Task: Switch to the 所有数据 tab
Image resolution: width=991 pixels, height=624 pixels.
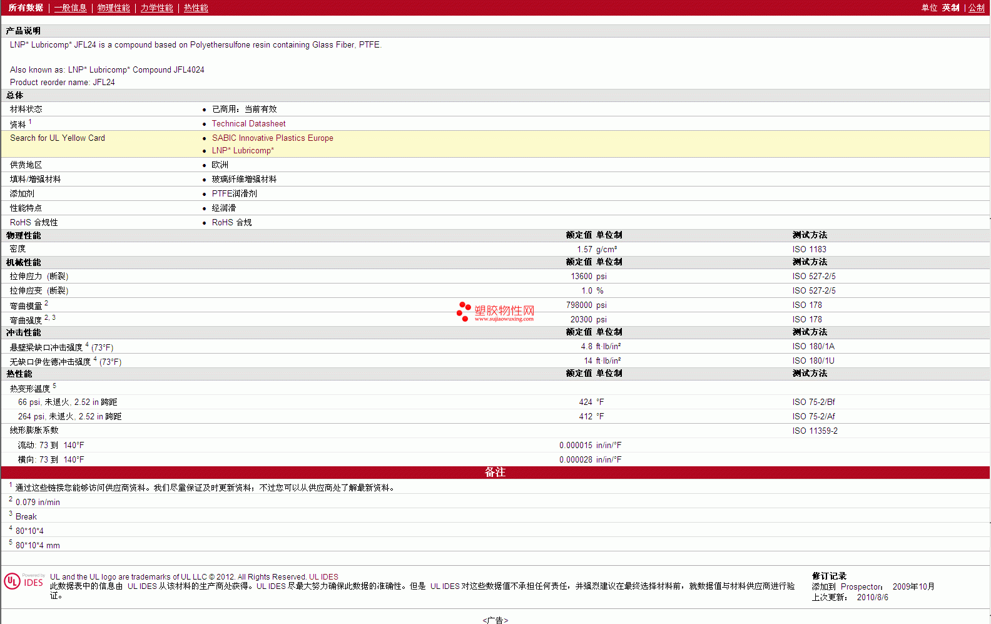Action: (x=26, y=8)
